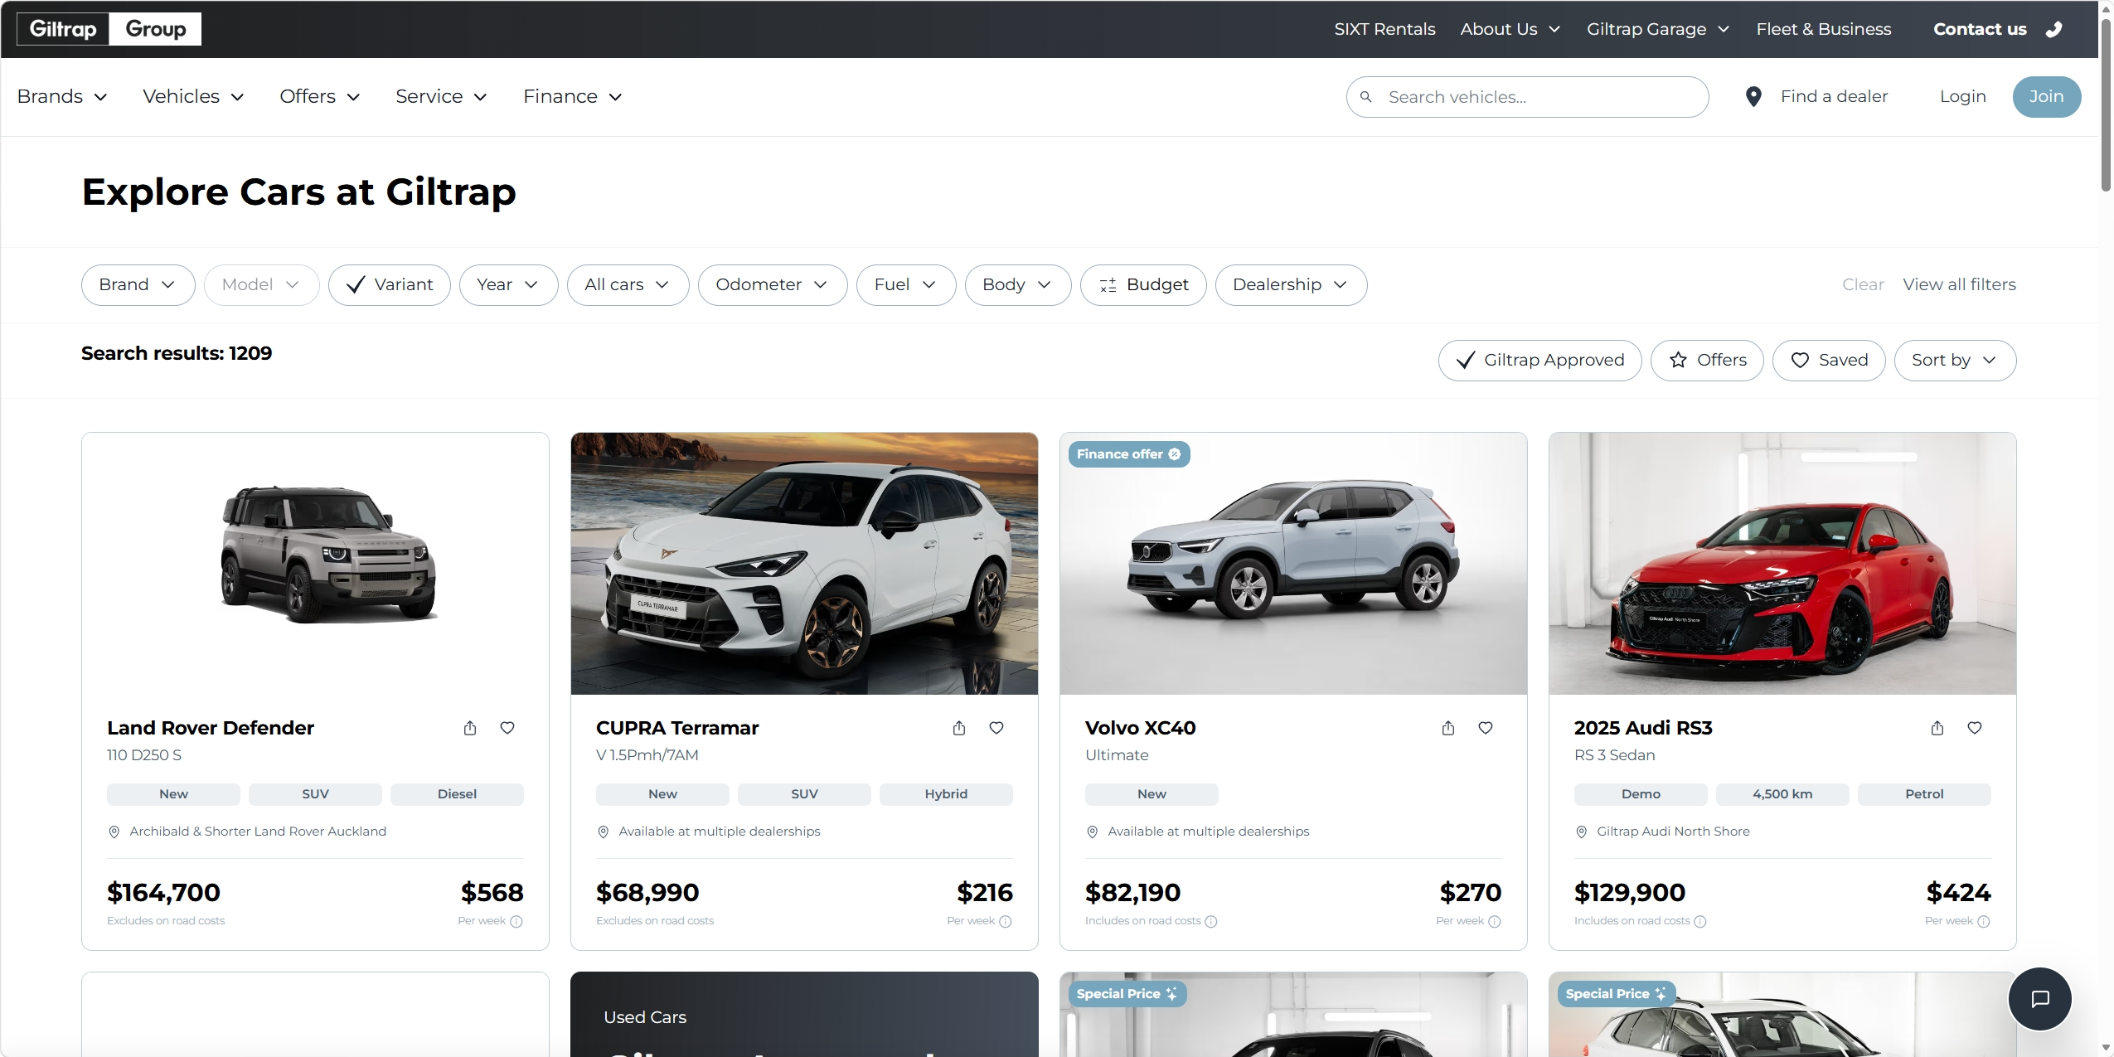
Task: Open Fleet & Business link
Action: coord(1824,29)
